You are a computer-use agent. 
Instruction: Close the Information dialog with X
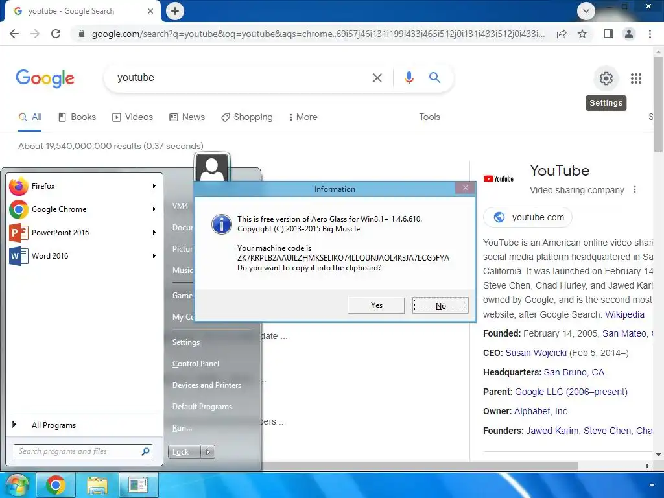tap(466, 188)
